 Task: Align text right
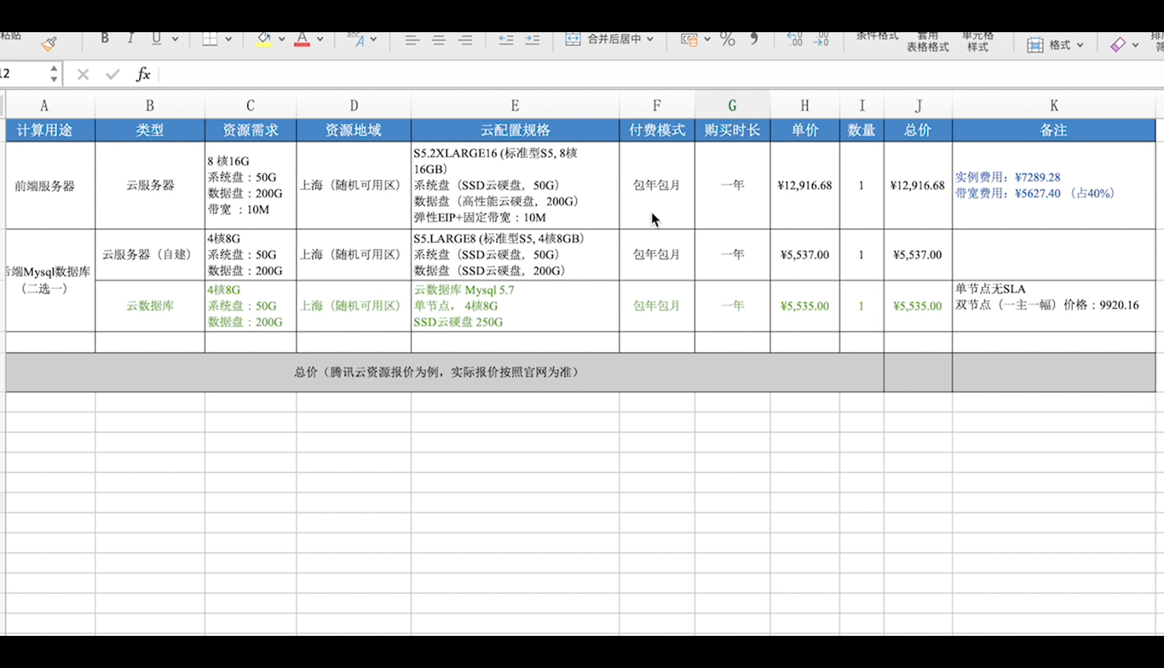pyautogui.click(x=466, y=40)
